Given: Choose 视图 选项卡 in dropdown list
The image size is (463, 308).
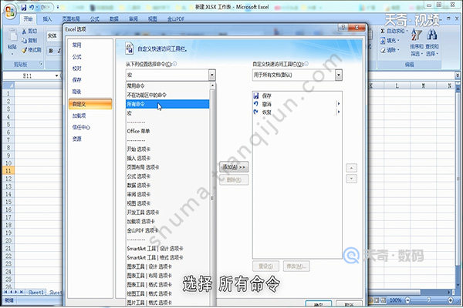Looking at the screenshot, I should tap(167, 203).
